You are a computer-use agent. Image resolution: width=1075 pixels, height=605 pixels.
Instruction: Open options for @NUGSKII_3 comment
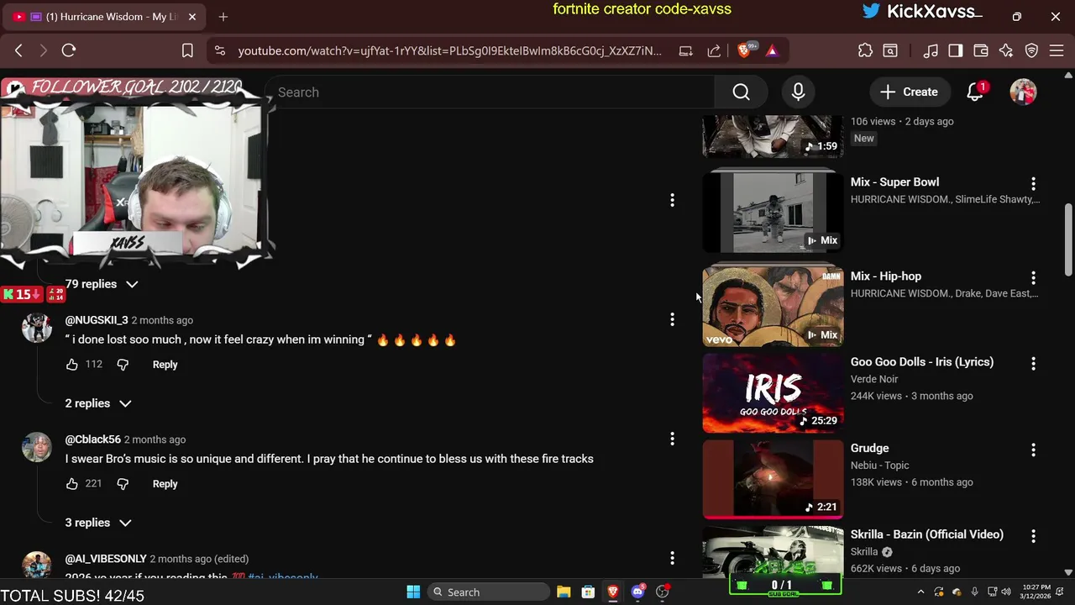tap(672, 319)
